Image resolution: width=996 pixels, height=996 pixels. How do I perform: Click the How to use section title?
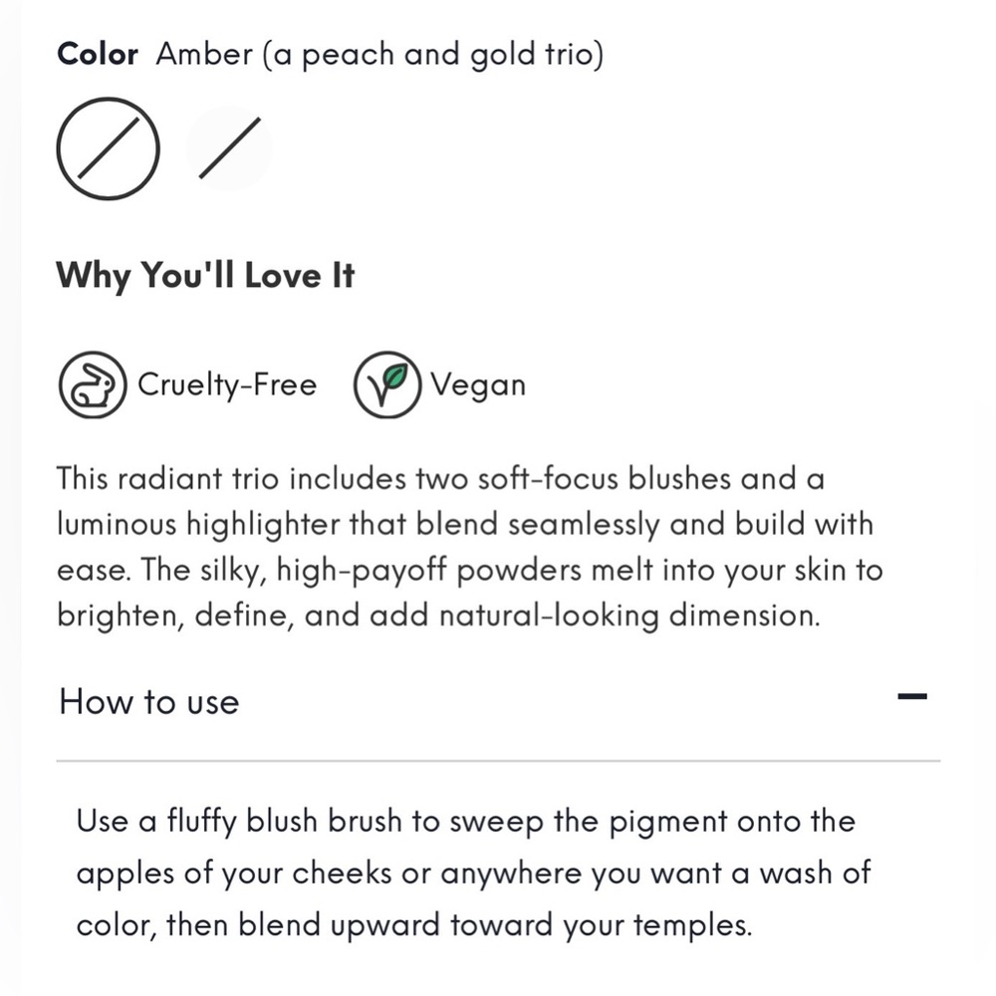(x=149, y=702)
